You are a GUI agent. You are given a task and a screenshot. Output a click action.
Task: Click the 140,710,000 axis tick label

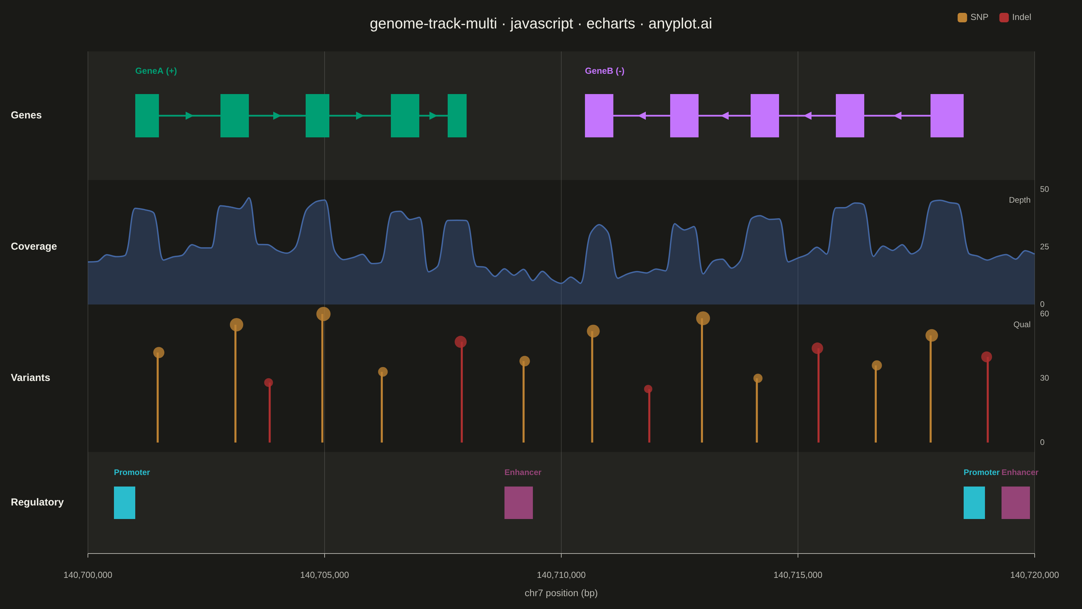click(x=561, y=575)
